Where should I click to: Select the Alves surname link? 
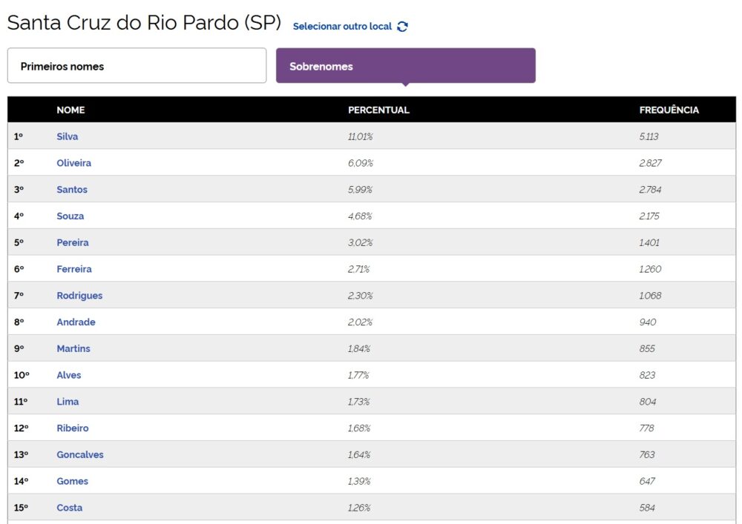tap(69, 375)
